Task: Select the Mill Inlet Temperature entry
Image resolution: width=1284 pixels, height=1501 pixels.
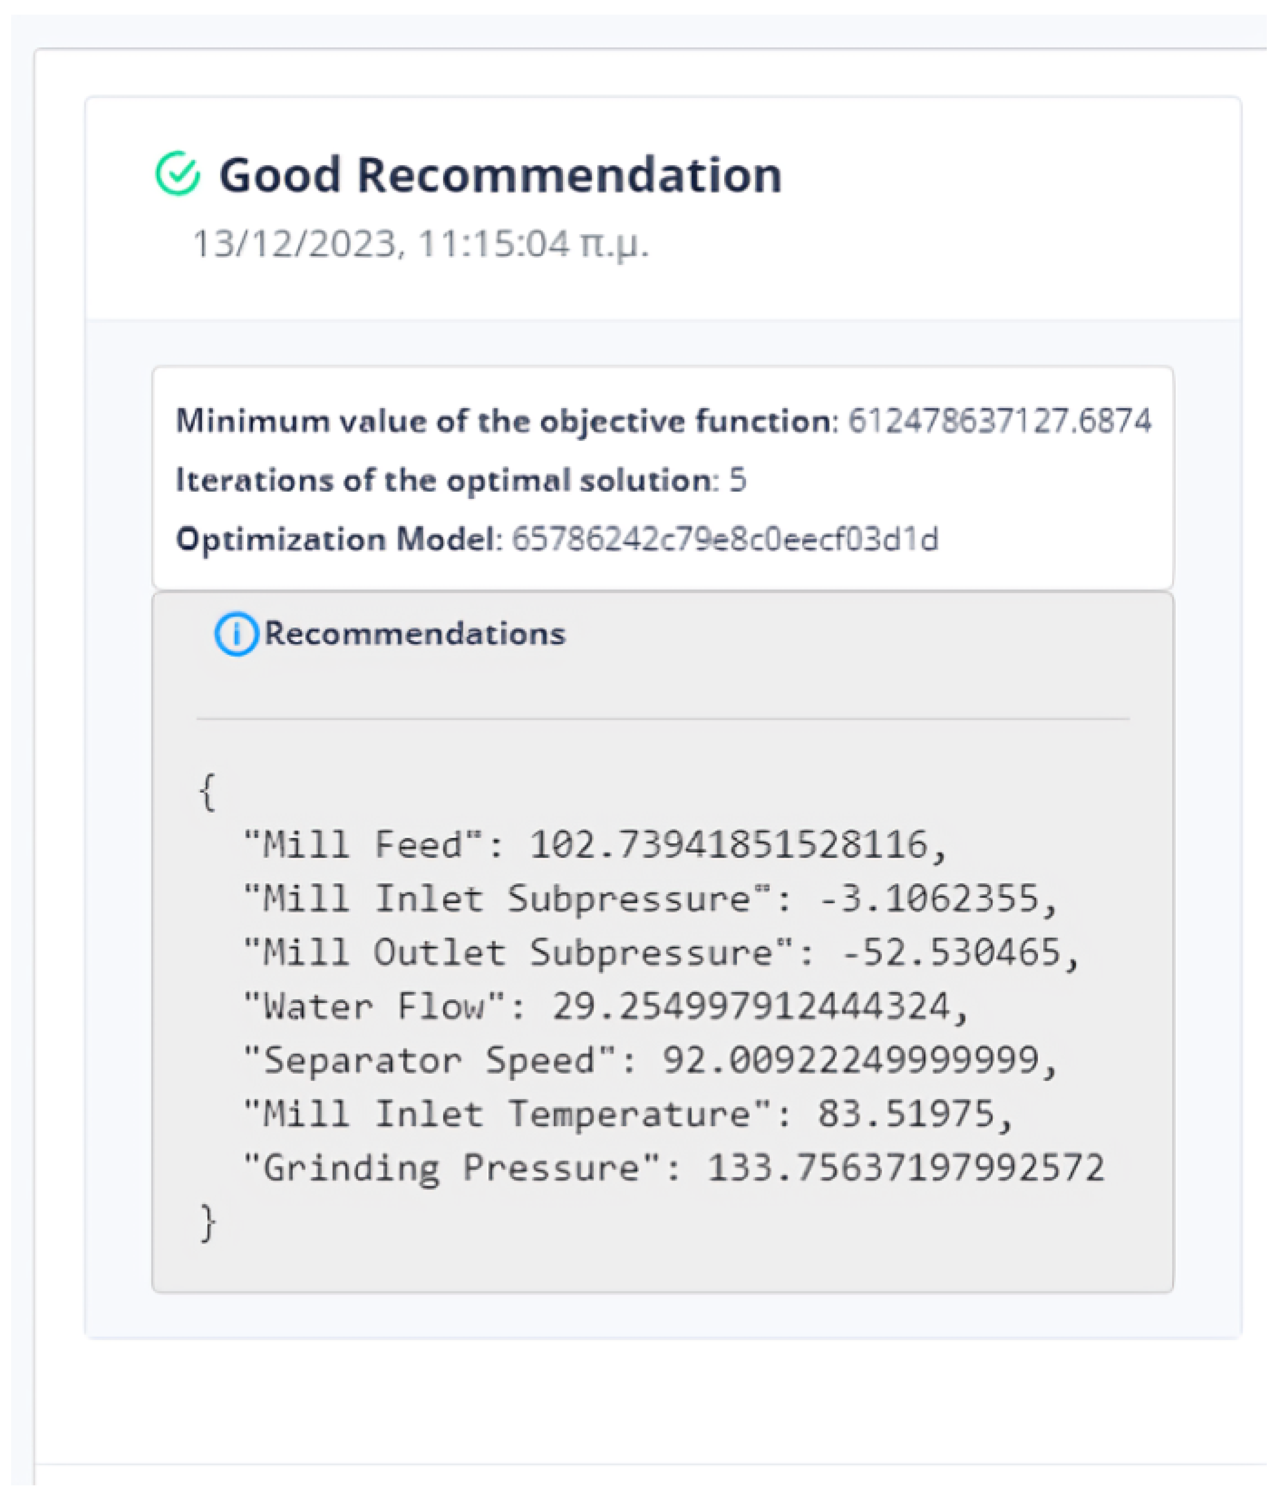Action: coord(628,1114)
